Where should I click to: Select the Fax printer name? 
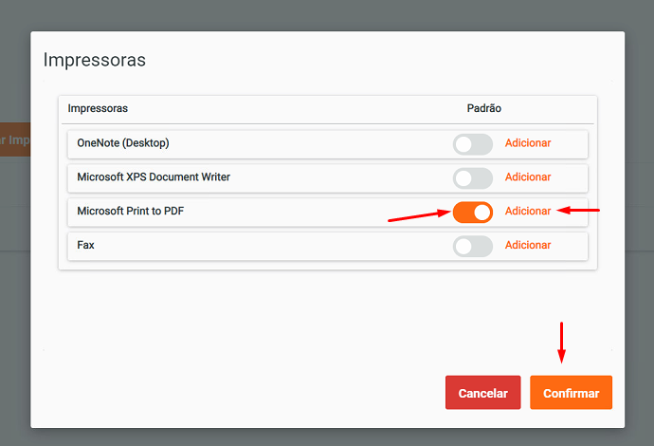click(85, 245)
